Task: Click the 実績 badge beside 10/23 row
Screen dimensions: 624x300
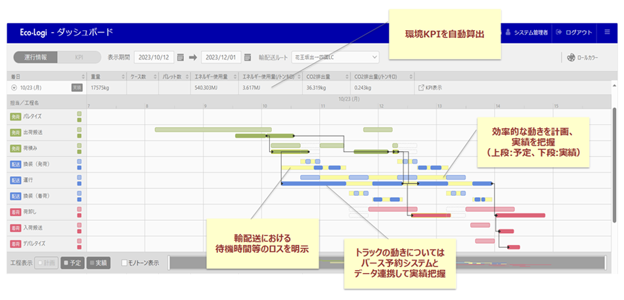Action: 77,87
